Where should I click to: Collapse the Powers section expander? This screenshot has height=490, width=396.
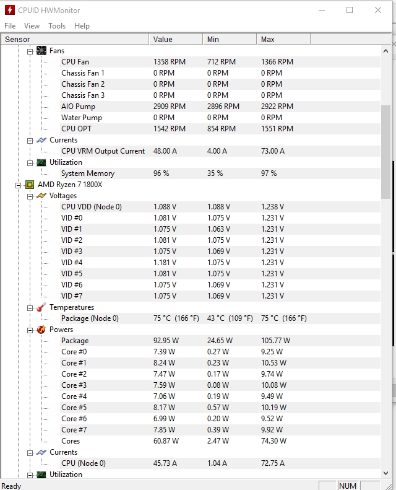[30, 330]
